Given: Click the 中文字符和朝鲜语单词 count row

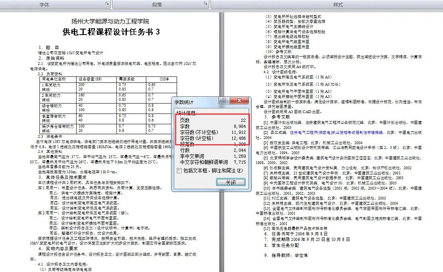Looking at the screenshot, I should (x=207, y=162).
